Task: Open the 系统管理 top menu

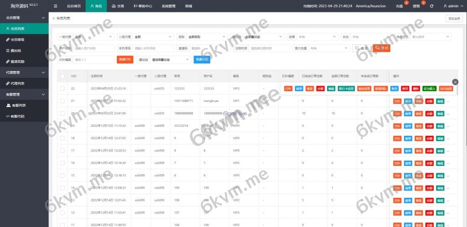Action: tap(168, 6)
